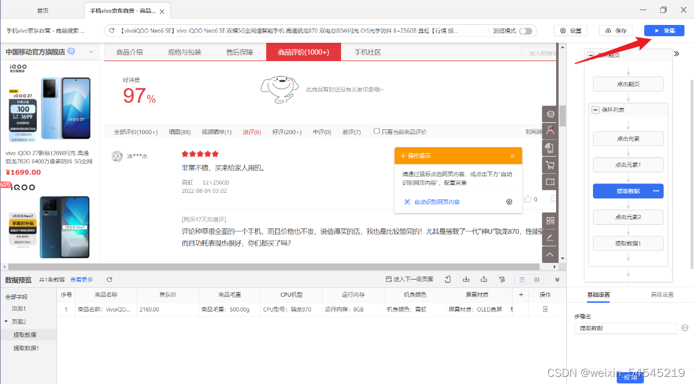Open the gear settings in tip panel
Image resolution: width=694 pixels, height=384 pixels.
click(x=509, y=202)
